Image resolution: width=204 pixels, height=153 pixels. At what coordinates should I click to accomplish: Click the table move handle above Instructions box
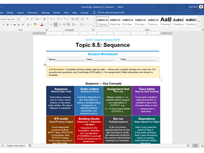[45, 65]
